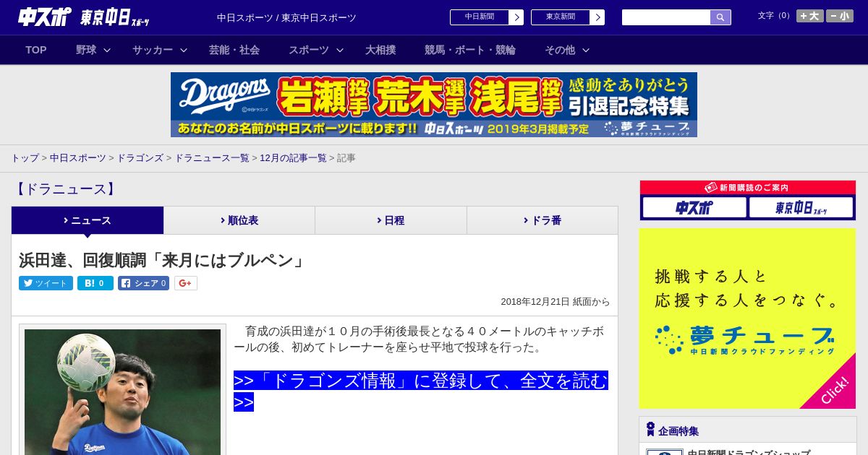Click the 企画特集 ribbon icon

(x=650, y=429)
